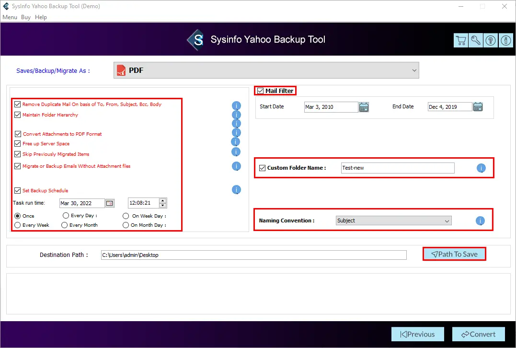Toggle the Mail Filter checkbox
The width and height of the screenshot is (516, 348).
(x=261, y=91)
